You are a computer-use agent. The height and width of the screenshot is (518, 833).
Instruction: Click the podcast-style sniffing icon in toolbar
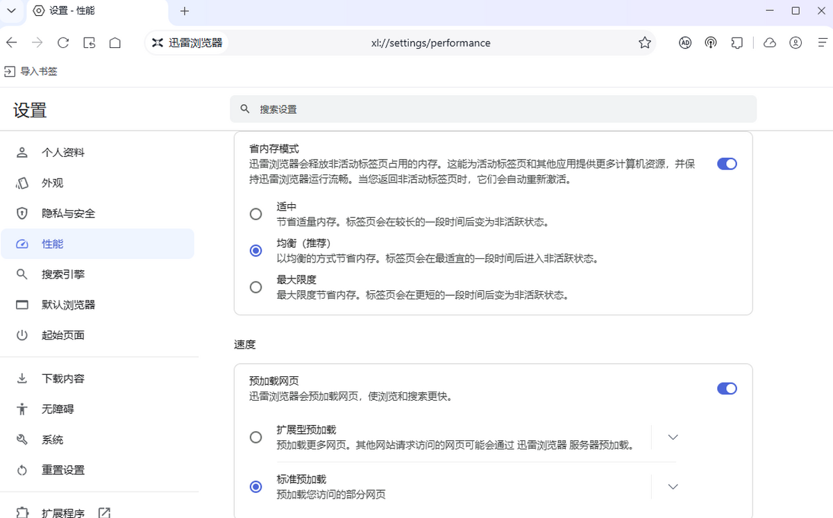[x=711, y=43]
